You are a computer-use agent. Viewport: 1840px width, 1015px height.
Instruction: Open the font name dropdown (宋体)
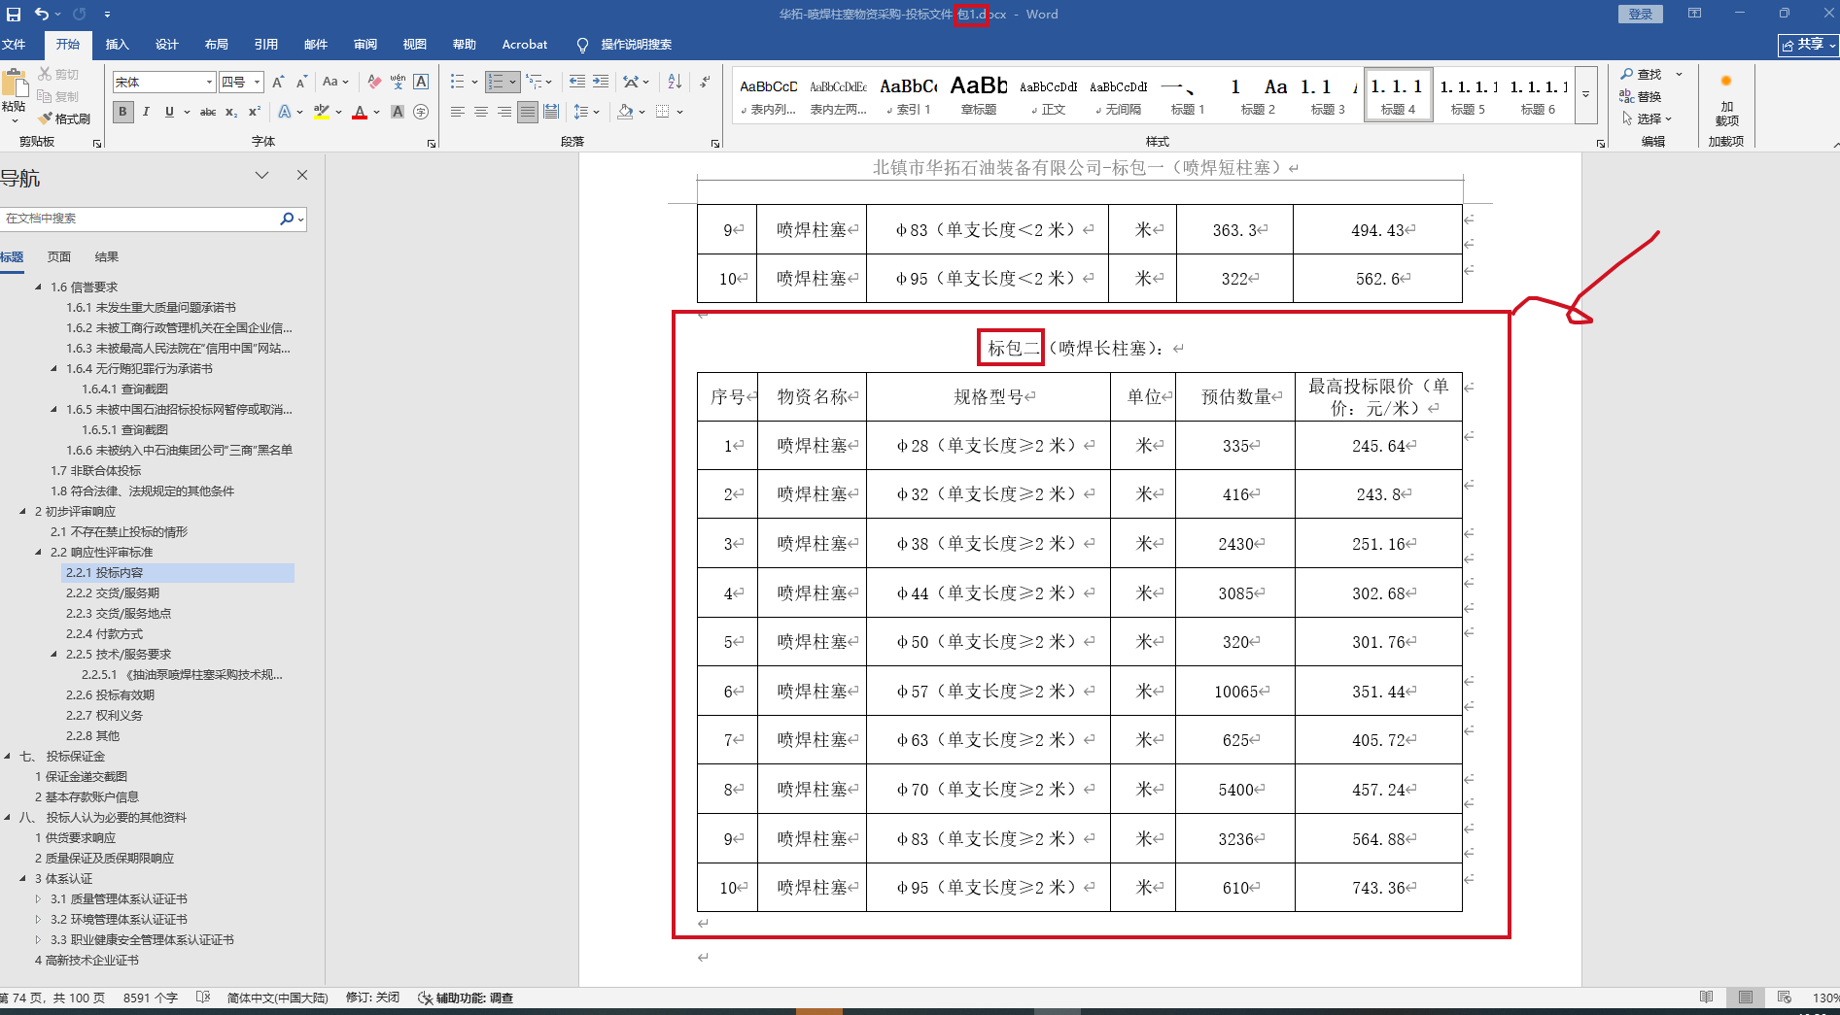pos(209,83)
